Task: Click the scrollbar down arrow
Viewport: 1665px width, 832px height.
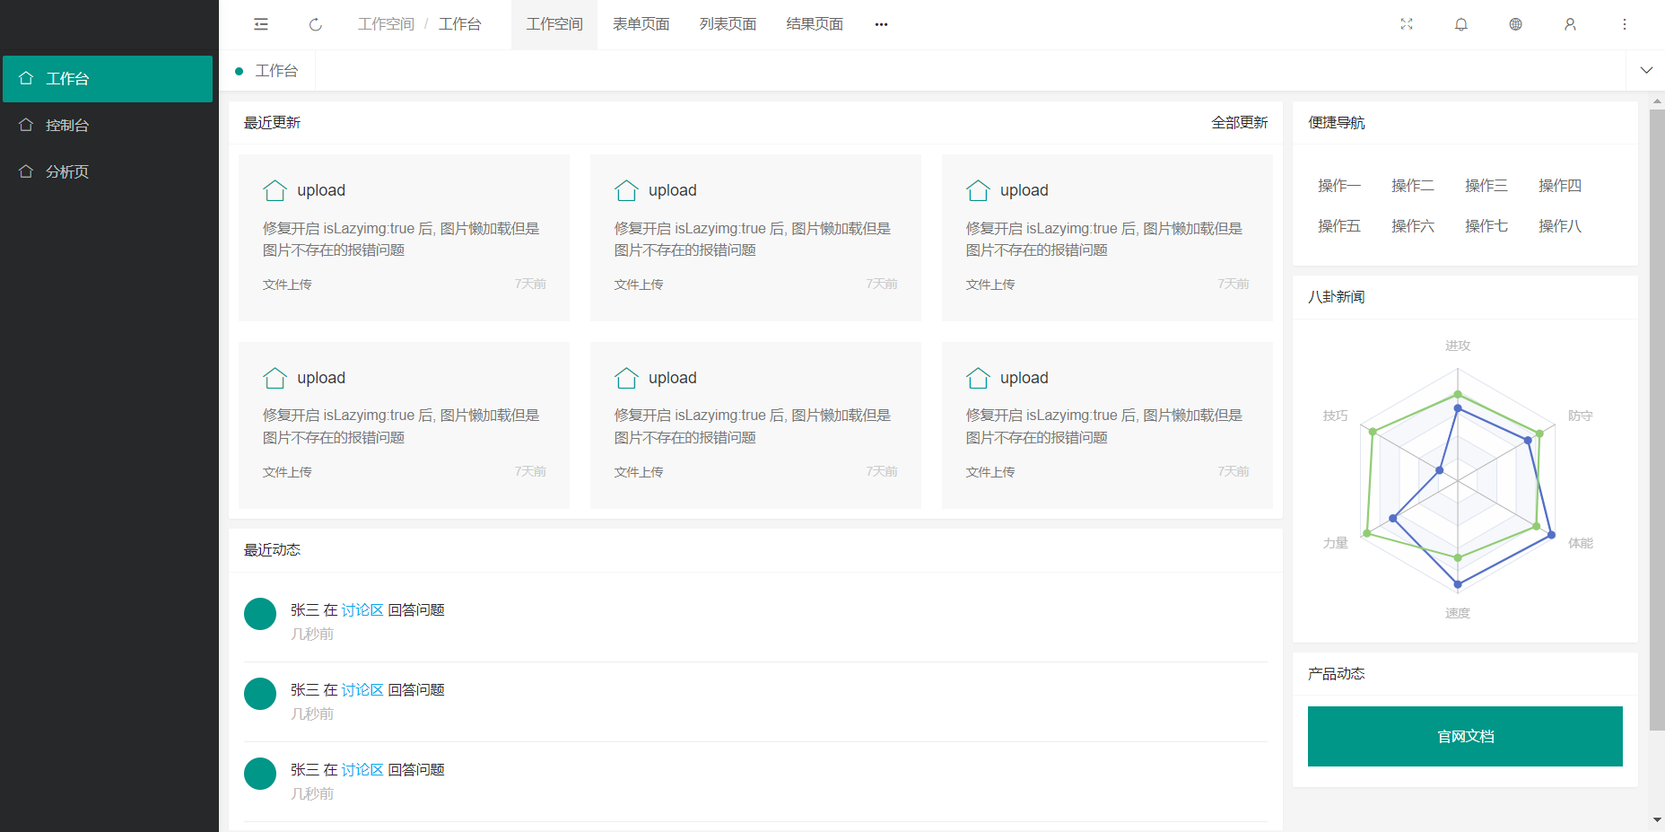Action: click(x=1657, y=820)
